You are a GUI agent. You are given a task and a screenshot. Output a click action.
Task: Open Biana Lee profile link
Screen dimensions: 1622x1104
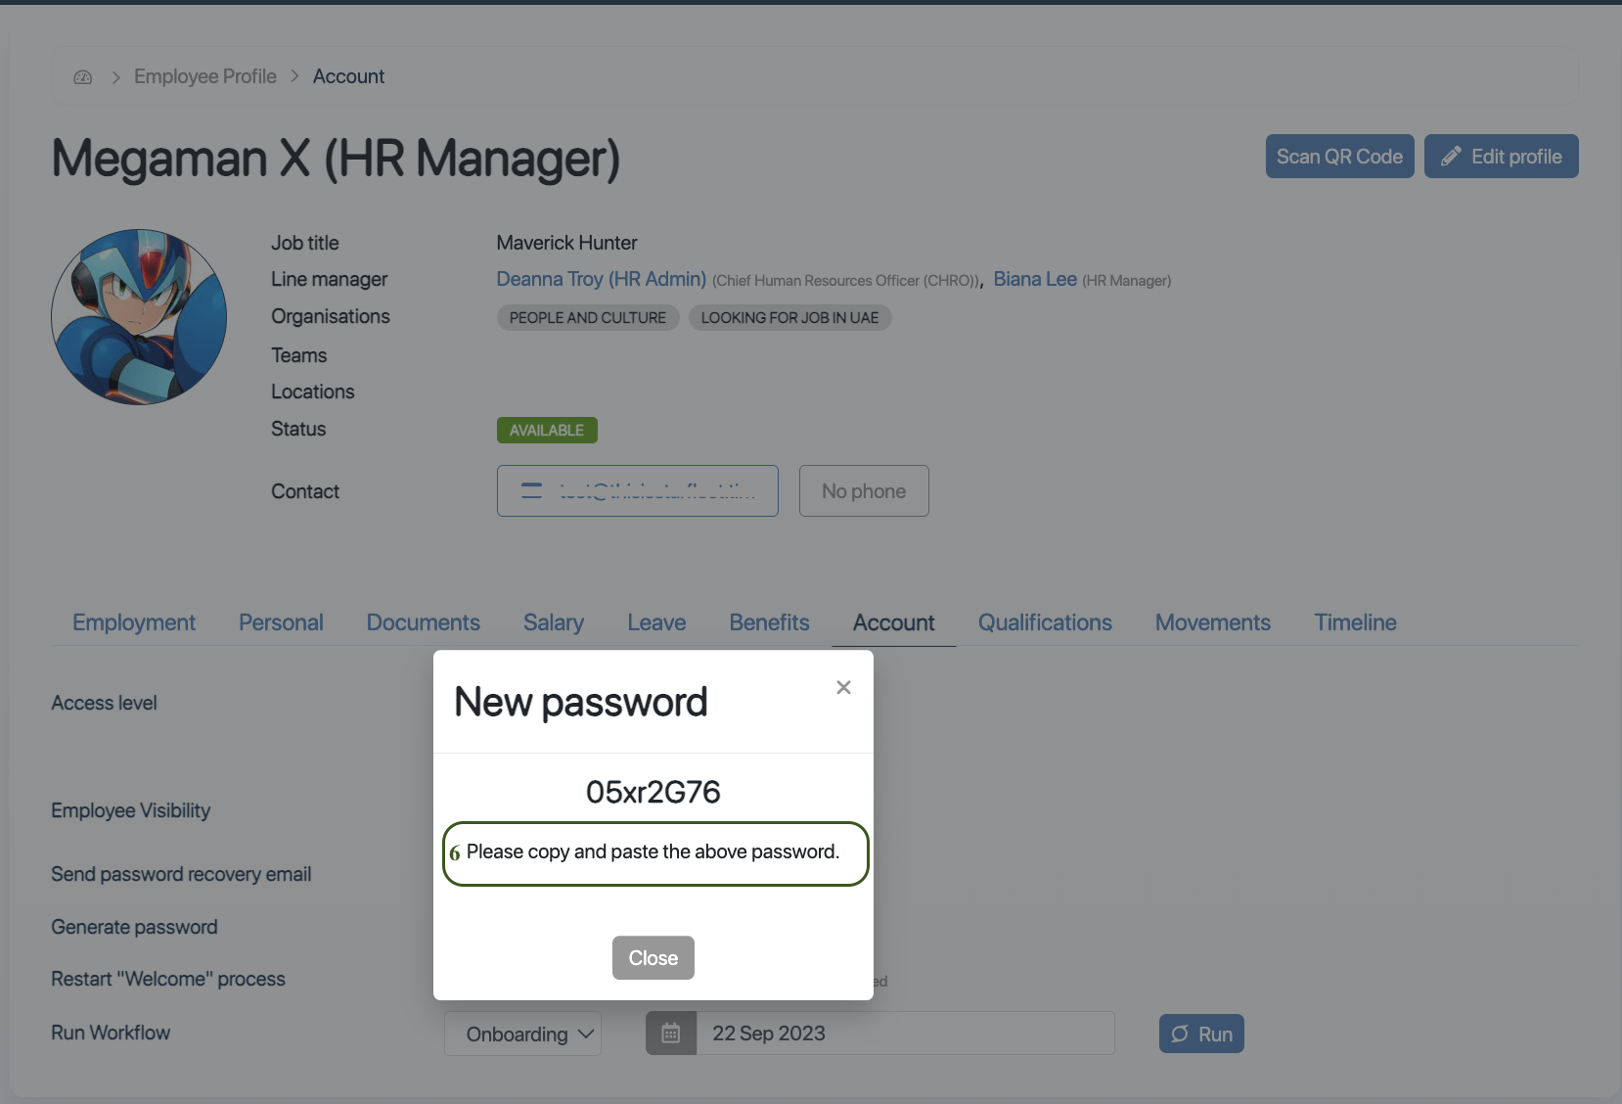tap(1035, 279)
